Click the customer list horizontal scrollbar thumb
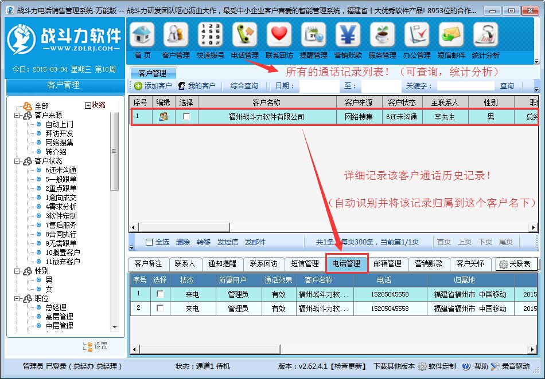Viewport: 545px width, 379px height. (184, 227)
